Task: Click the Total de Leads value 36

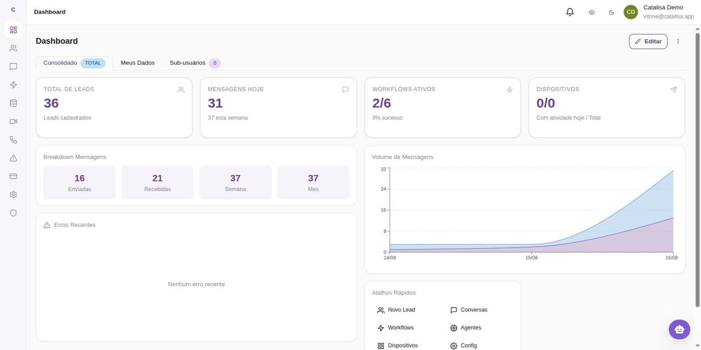Action: tap(51, 103)
